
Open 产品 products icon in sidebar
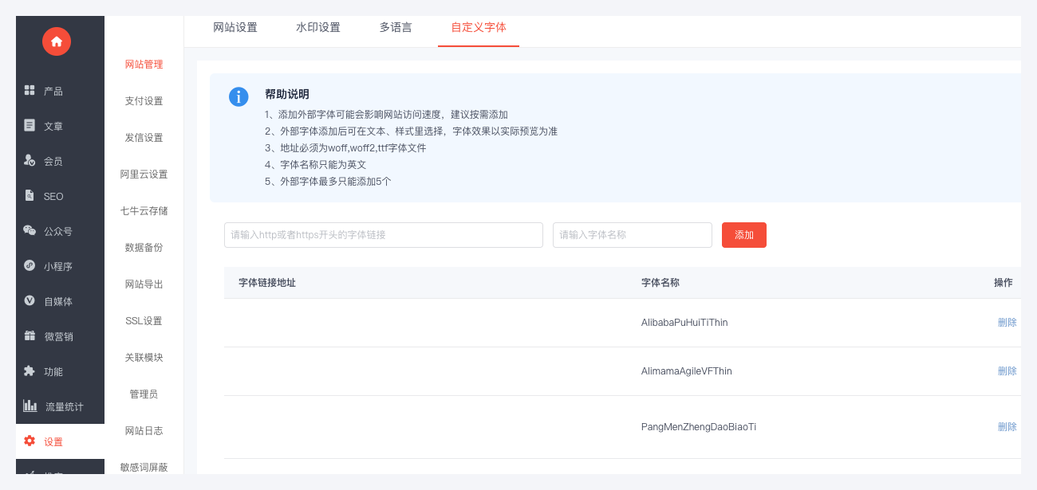click(30, 90)
